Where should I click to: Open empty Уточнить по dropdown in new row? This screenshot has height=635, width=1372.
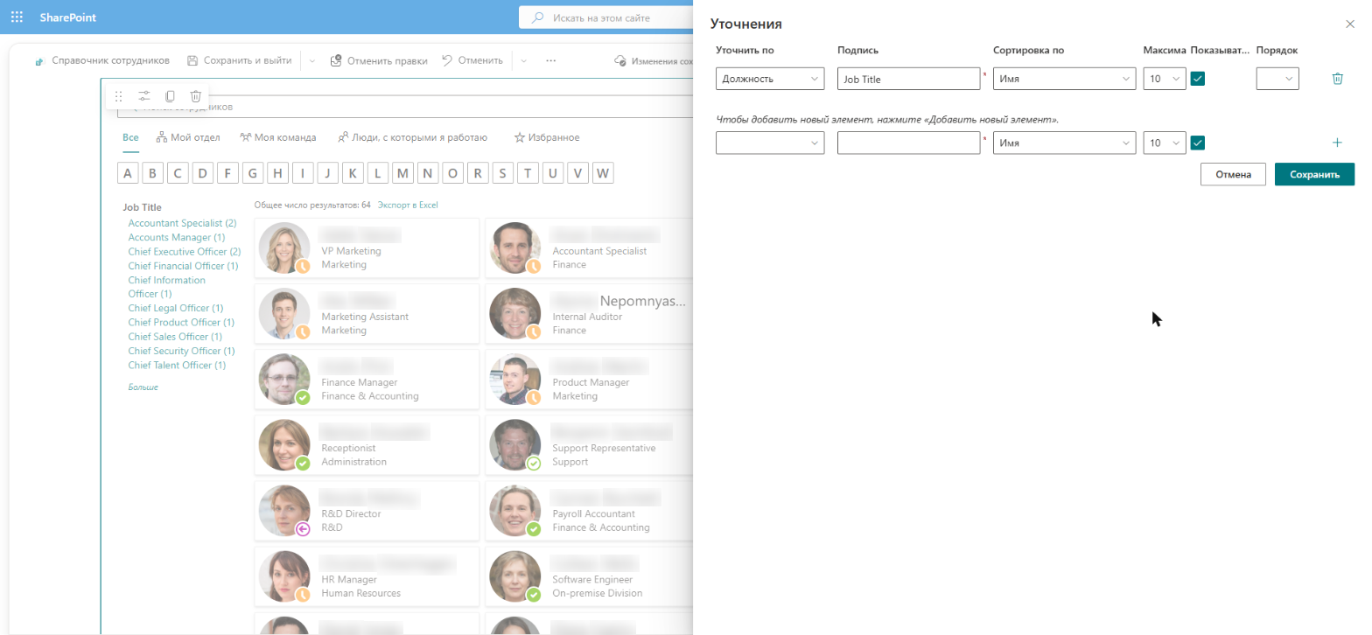[x=770, y=143]
